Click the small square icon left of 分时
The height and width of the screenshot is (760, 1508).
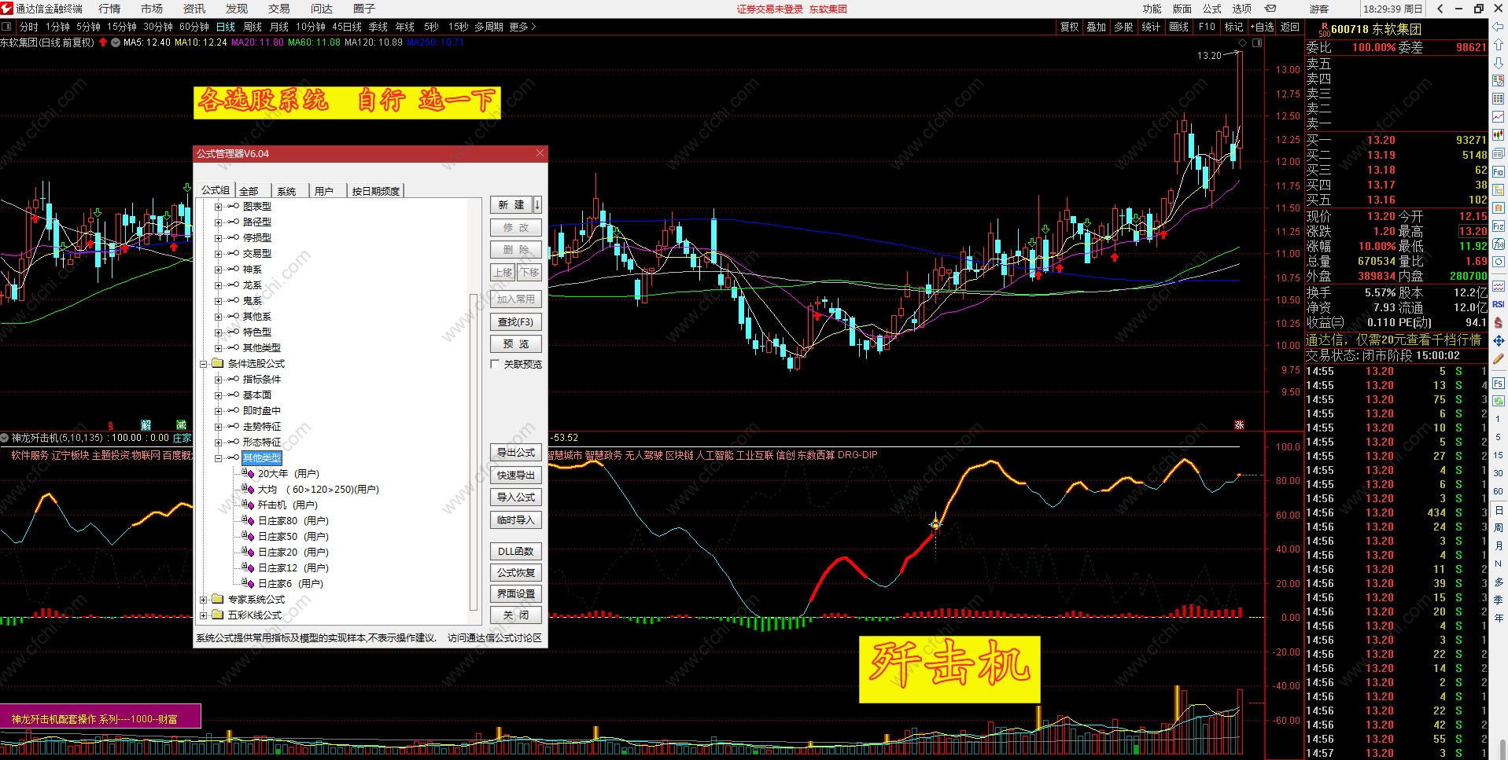pyautogui.click(x=7, y=27)
